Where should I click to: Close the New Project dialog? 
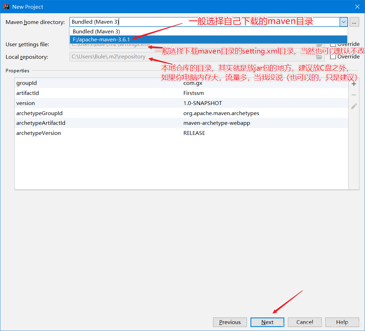coord(357,7)
